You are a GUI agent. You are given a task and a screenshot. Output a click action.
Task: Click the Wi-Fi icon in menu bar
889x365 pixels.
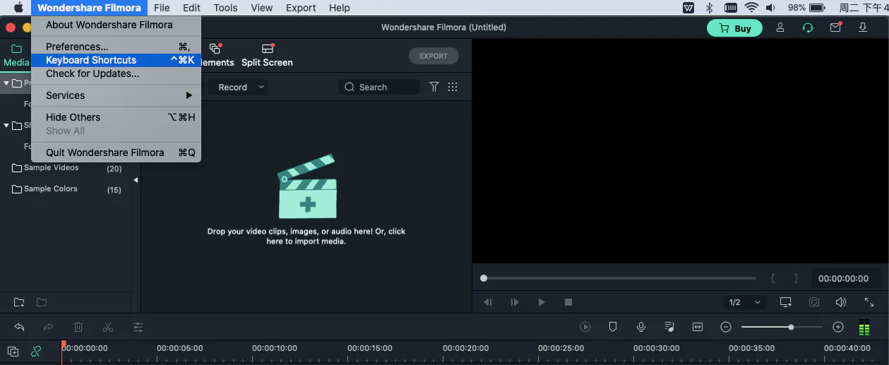[x=751, y=8]
